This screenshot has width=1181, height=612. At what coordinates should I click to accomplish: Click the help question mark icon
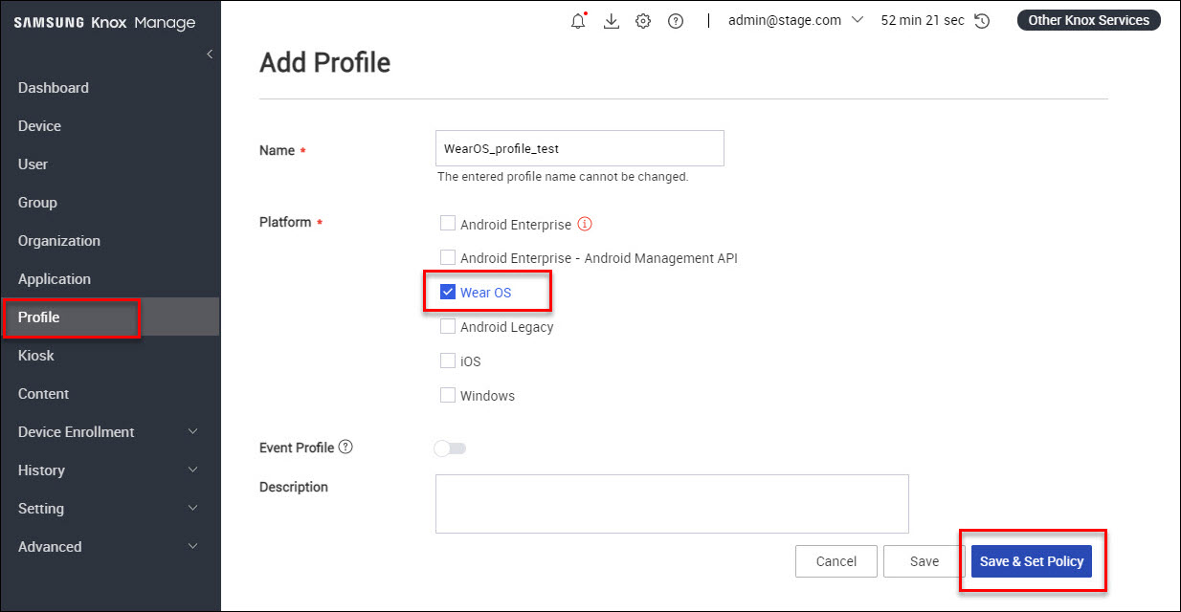[x=676, y=21]
